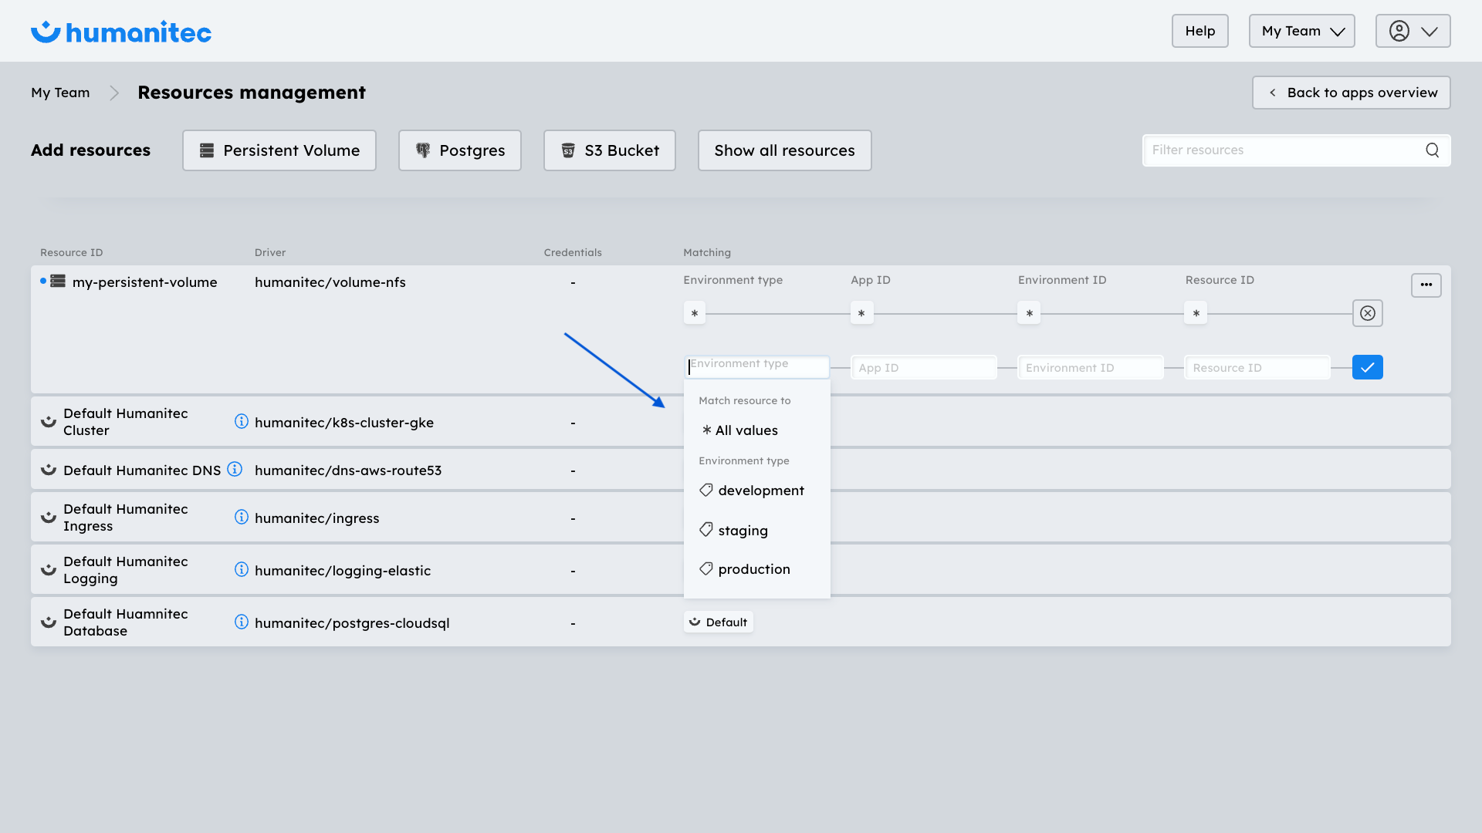1482x833 pixels.
Task: Expand the My Team dropdown
Action: [x=1302, y=31]
